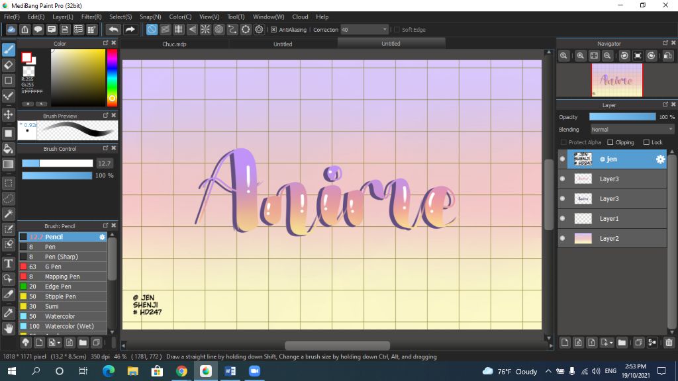Open the Blending mode dropdown
This screenshot has width=678, height=381.
tap(632, 129)
